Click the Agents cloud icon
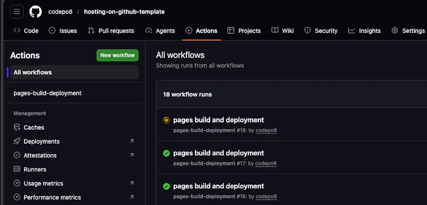The height and width of the screenshot is (205, 427). [149, 30]
